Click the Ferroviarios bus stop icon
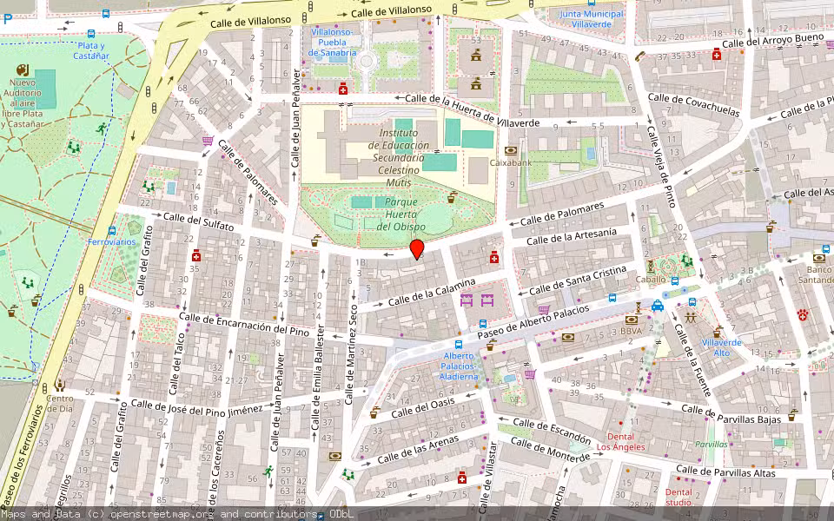Image resolution: width=834 pixels, height=521 pixels. 112,231
